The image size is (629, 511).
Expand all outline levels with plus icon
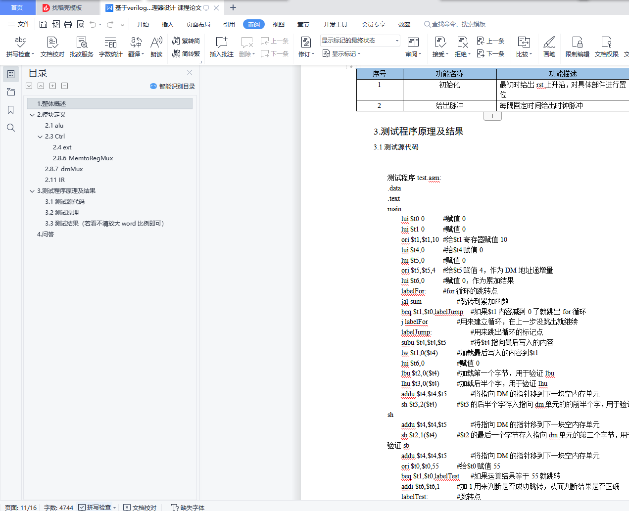52,86
